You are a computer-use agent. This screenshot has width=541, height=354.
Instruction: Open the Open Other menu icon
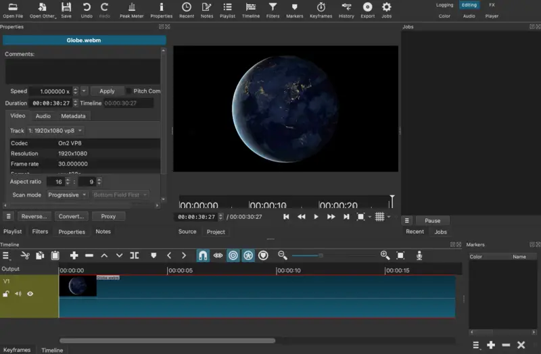pos(43,10)
